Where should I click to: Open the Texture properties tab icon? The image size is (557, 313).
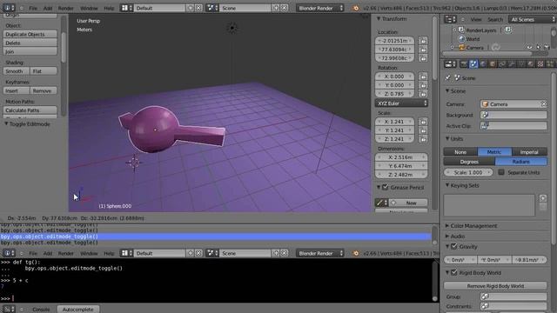coord(540,63)
